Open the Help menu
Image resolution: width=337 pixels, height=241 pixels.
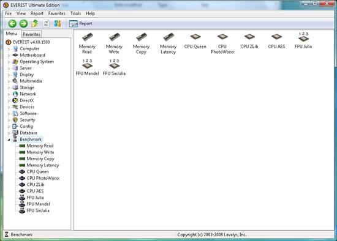click(90, 13)
